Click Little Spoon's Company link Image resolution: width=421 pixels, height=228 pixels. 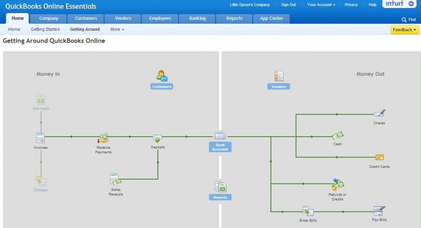(250, 5)
